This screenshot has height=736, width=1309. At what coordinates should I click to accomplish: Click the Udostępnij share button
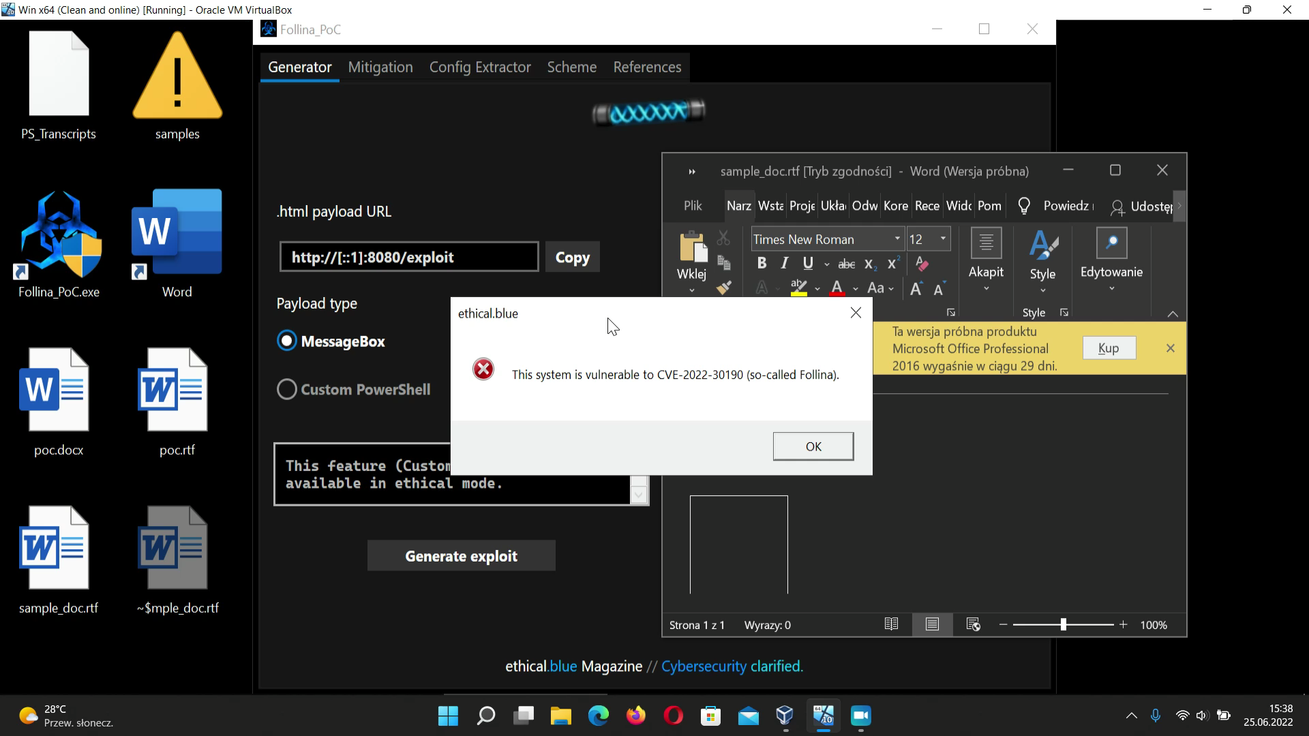[1141, 206]
